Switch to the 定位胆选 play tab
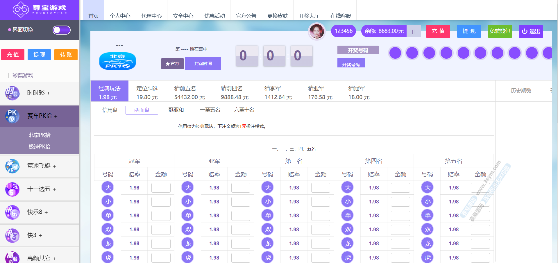The height and width of the screenshot is (263, 558). pyautogui.click(x=147, y=92)
